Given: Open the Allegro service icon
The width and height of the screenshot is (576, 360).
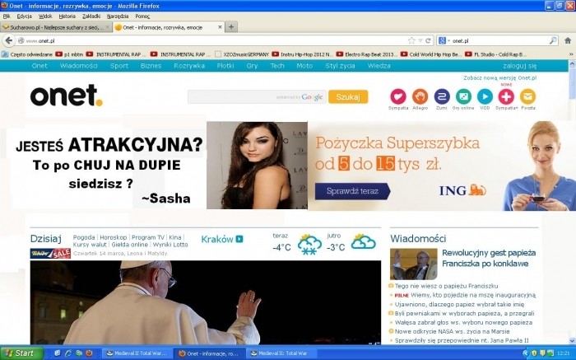Looking at the screenshot, I should (x=420, y=96).
